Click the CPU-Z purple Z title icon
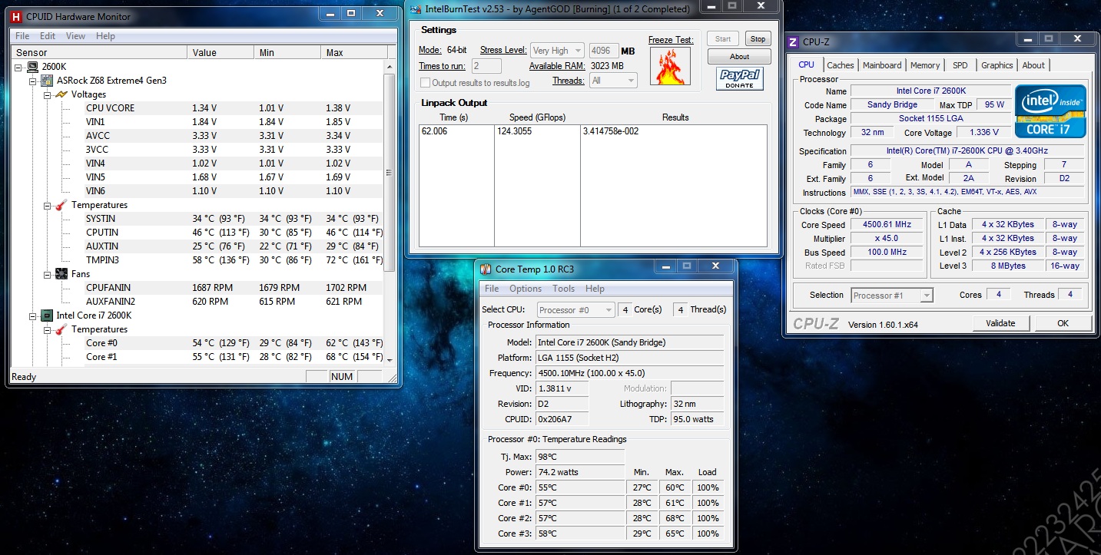Image resolution: width=1101 pixels, height=555 pixels. click(x=794, y=42)
